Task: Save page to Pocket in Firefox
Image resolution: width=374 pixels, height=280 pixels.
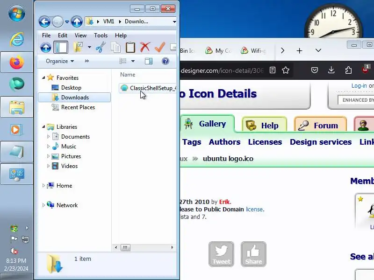Action: [314, 70]
